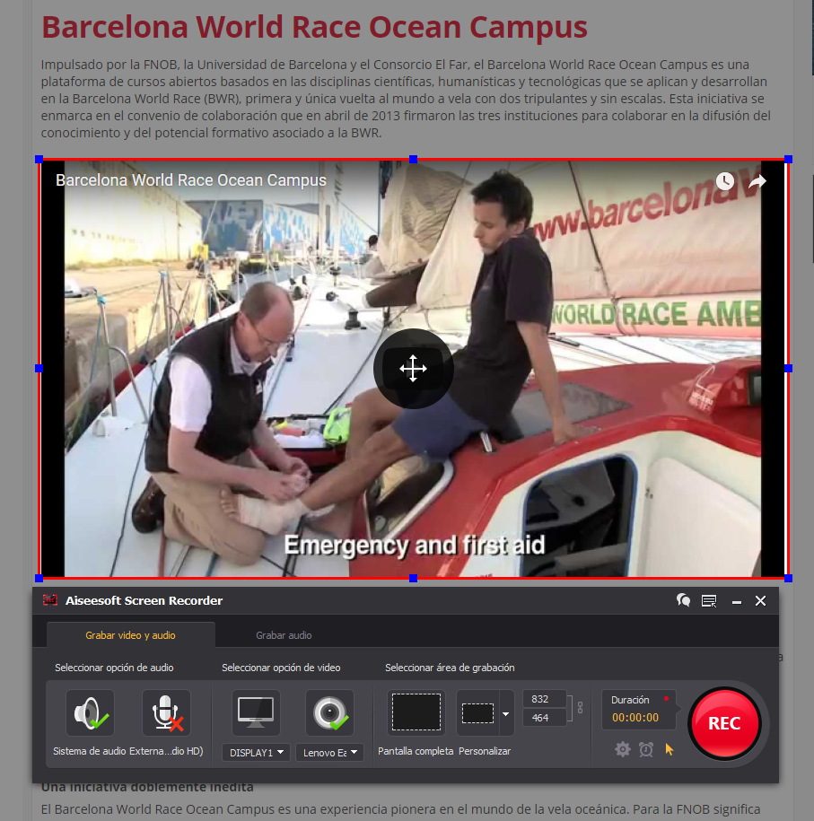The height and width of the screenshot is (821, 814).
Task: Toggle the microphone audio icon
Action: click(x=167, y=713)
